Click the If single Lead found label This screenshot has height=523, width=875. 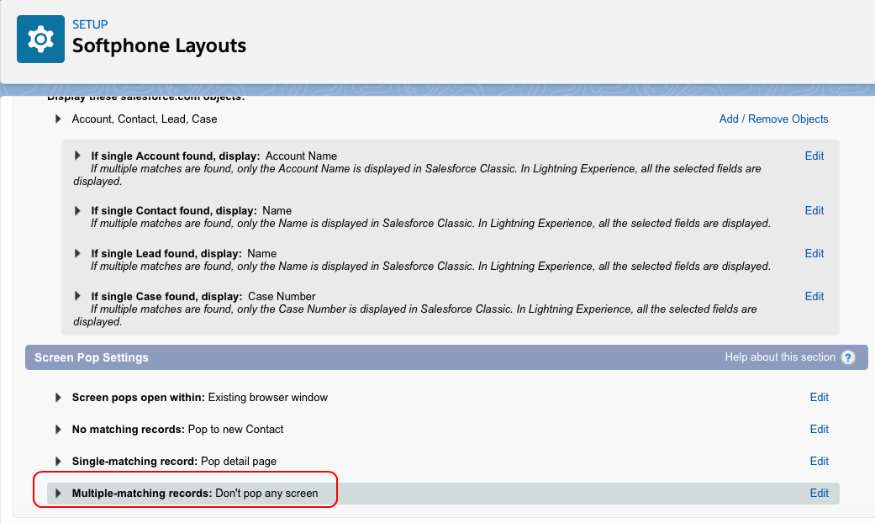166,253
